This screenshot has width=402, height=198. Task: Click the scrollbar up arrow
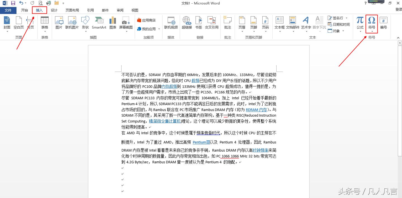point(399,43)
